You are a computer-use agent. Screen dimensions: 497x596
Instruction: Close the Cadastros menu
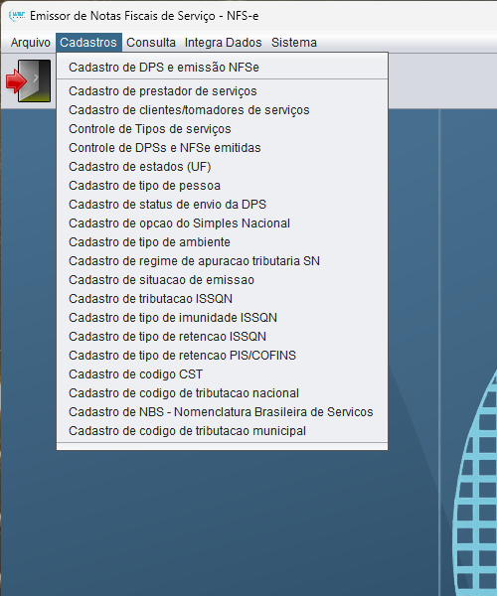coord(88,42)
